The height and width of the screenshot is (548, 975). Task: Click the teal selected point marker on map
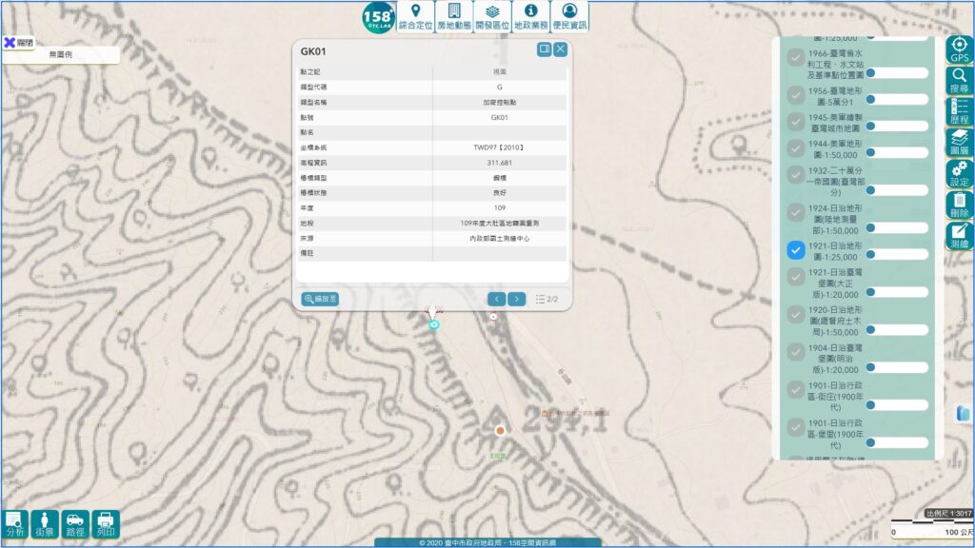[x=434, y=324]
